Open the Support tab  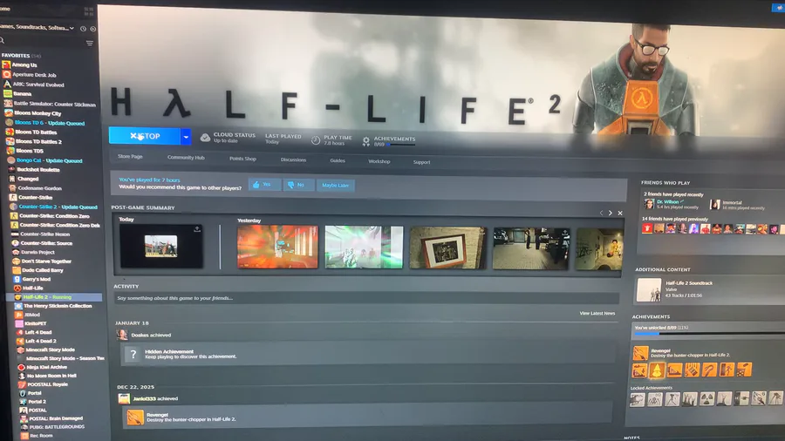click(421, 162)
